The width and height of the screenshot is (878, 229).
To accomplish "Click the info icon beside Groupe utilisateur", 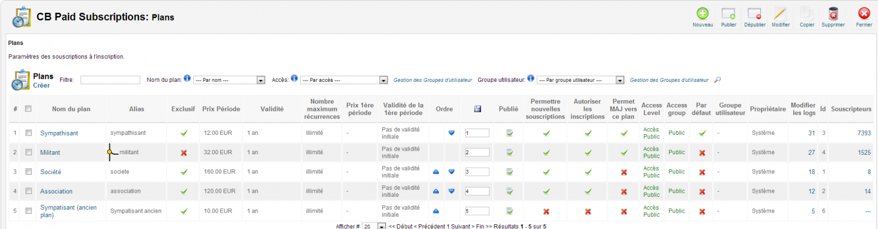I will (530, 79).
